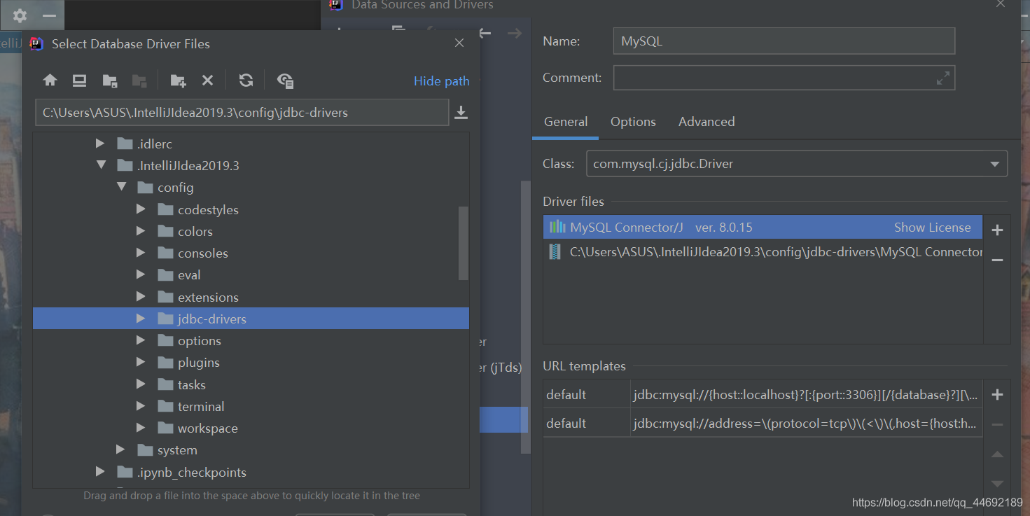The image size is (1030, 516).
Task: Open the Advanced tab
Action: pyautogui.click(x=707, y=122)
